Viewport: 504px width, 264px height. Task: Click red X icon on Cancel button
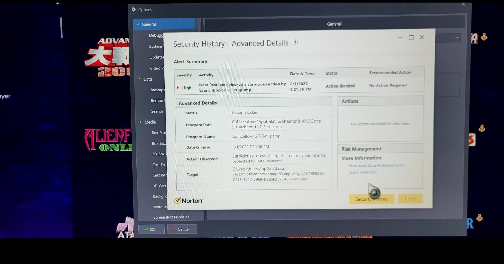coord(174,229)
